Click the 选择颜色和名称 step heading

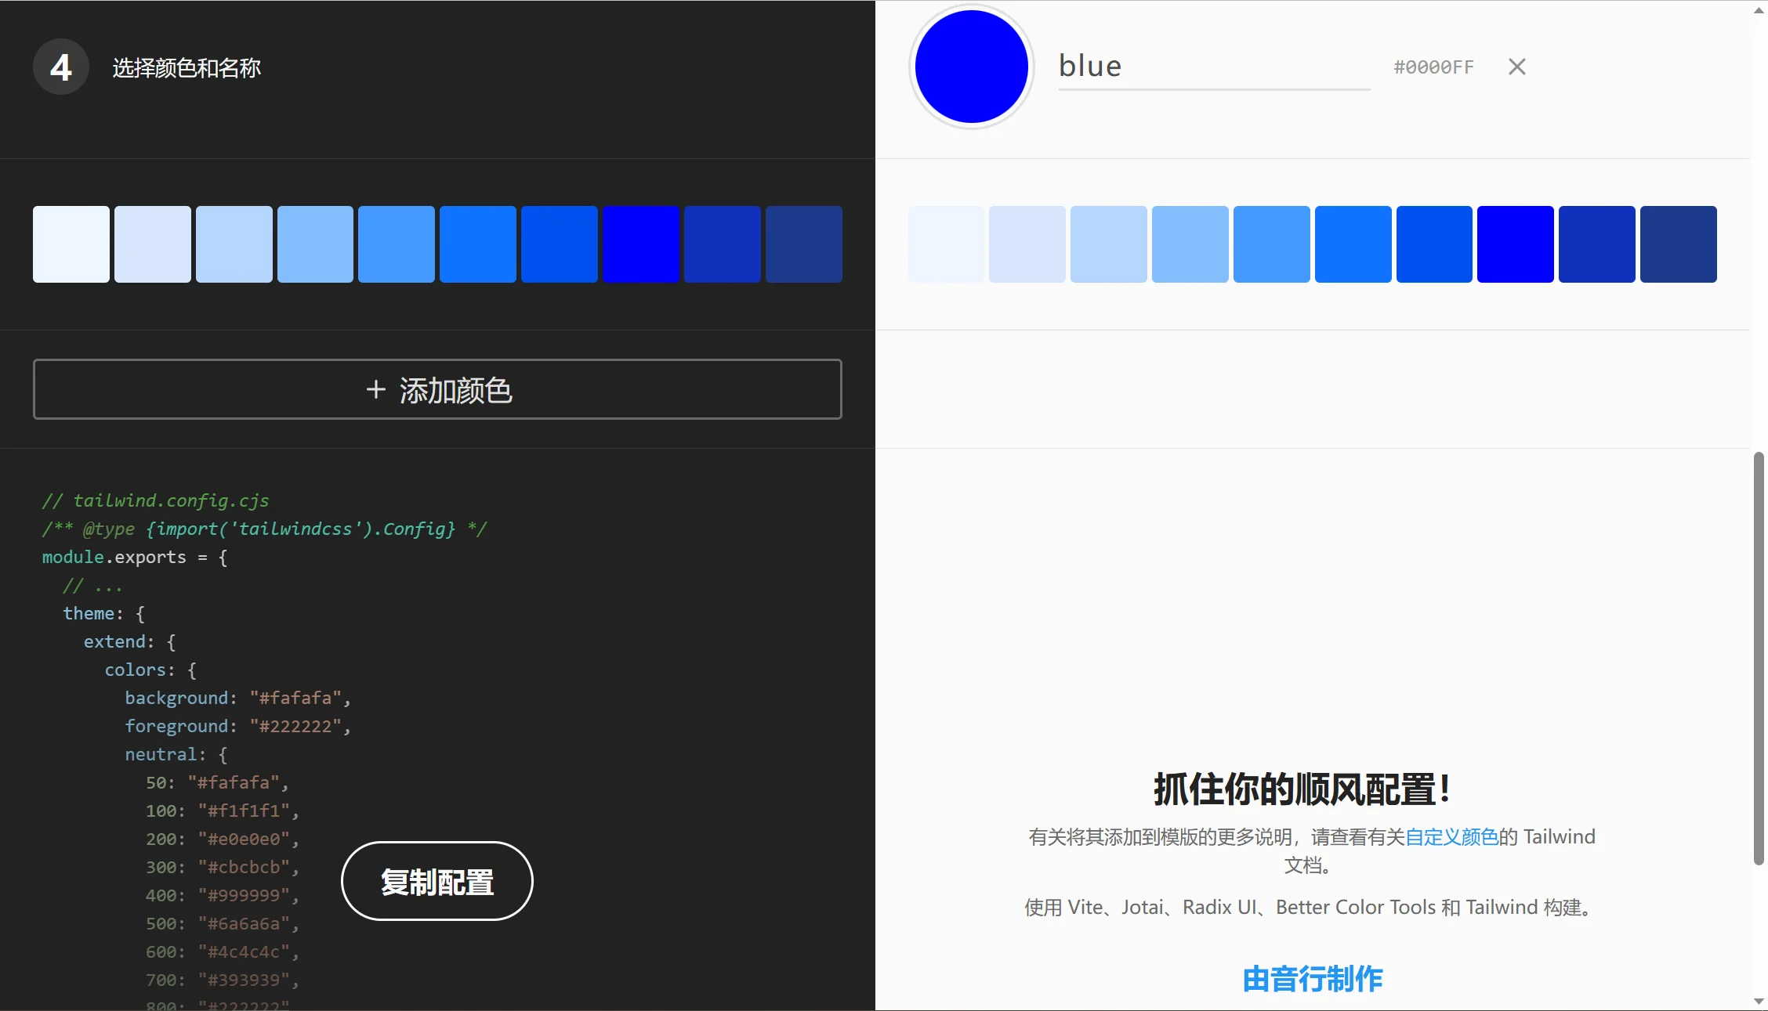187,68
